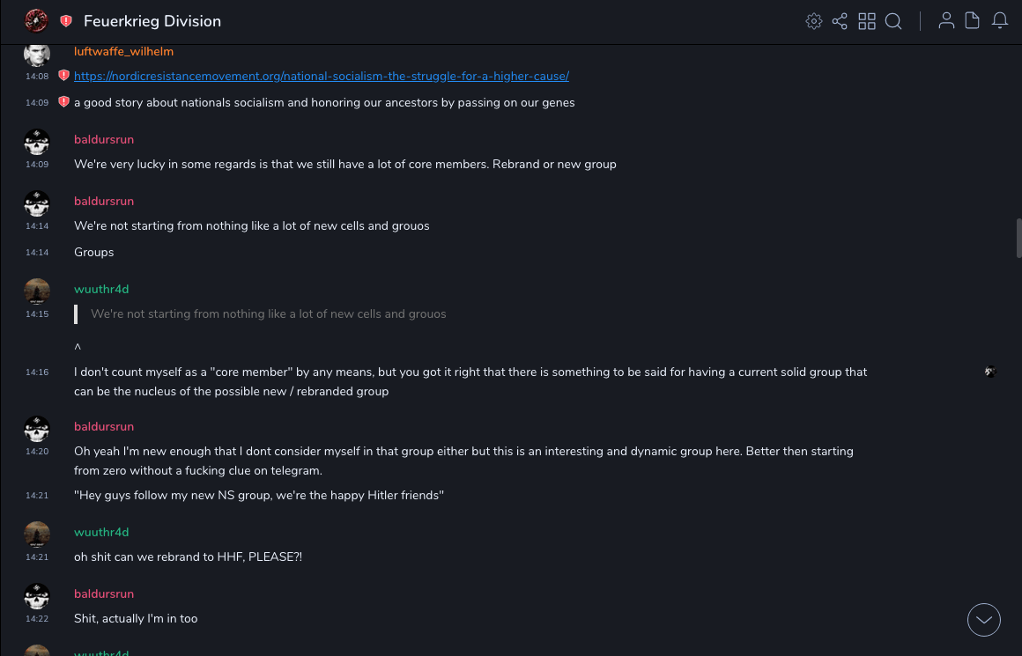Viewport: 1022px width, 656px height.
Task: Click the notifications bell icon
Action: pyautogui.click(x=1000, y=21)
